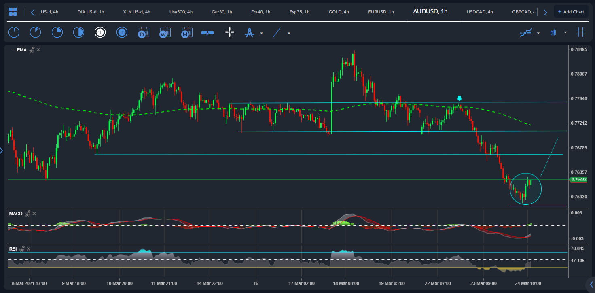Switch to the monthly (M) timeframe
Screen dimensions: 595x293
point(186,32)
